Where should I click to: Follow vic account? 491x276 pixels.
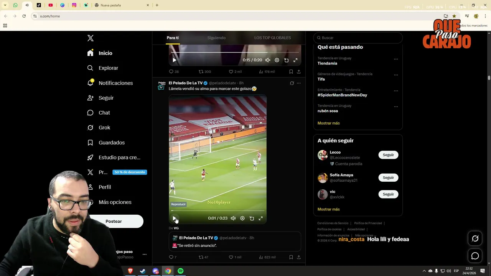388,194
